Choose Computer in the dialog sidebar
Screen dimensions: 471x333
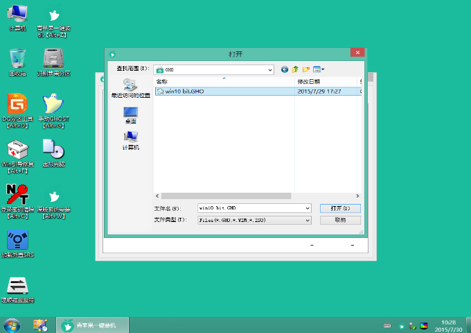click(x=130, y=140)
